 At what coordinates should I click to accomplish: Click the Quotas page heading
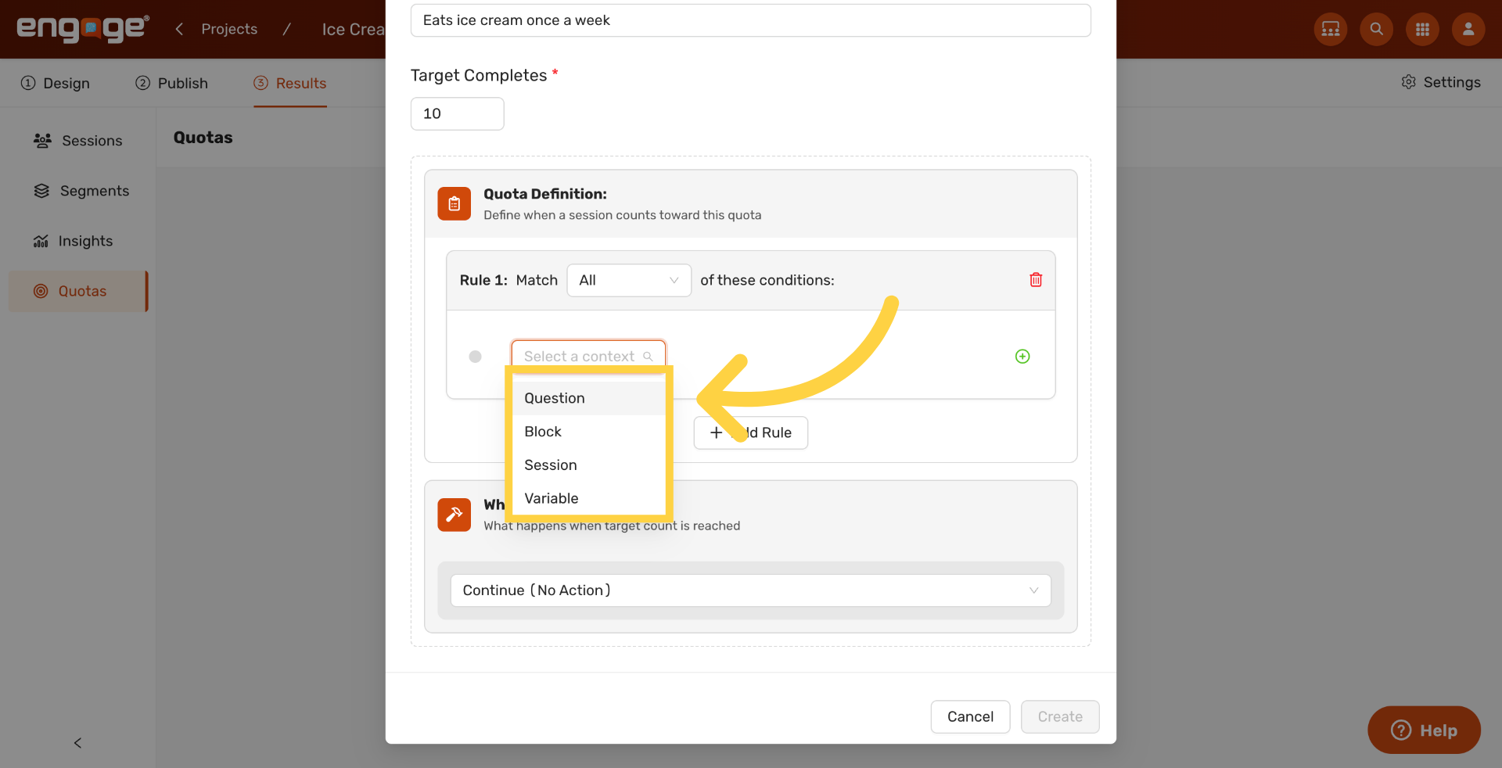coord(203,138)
